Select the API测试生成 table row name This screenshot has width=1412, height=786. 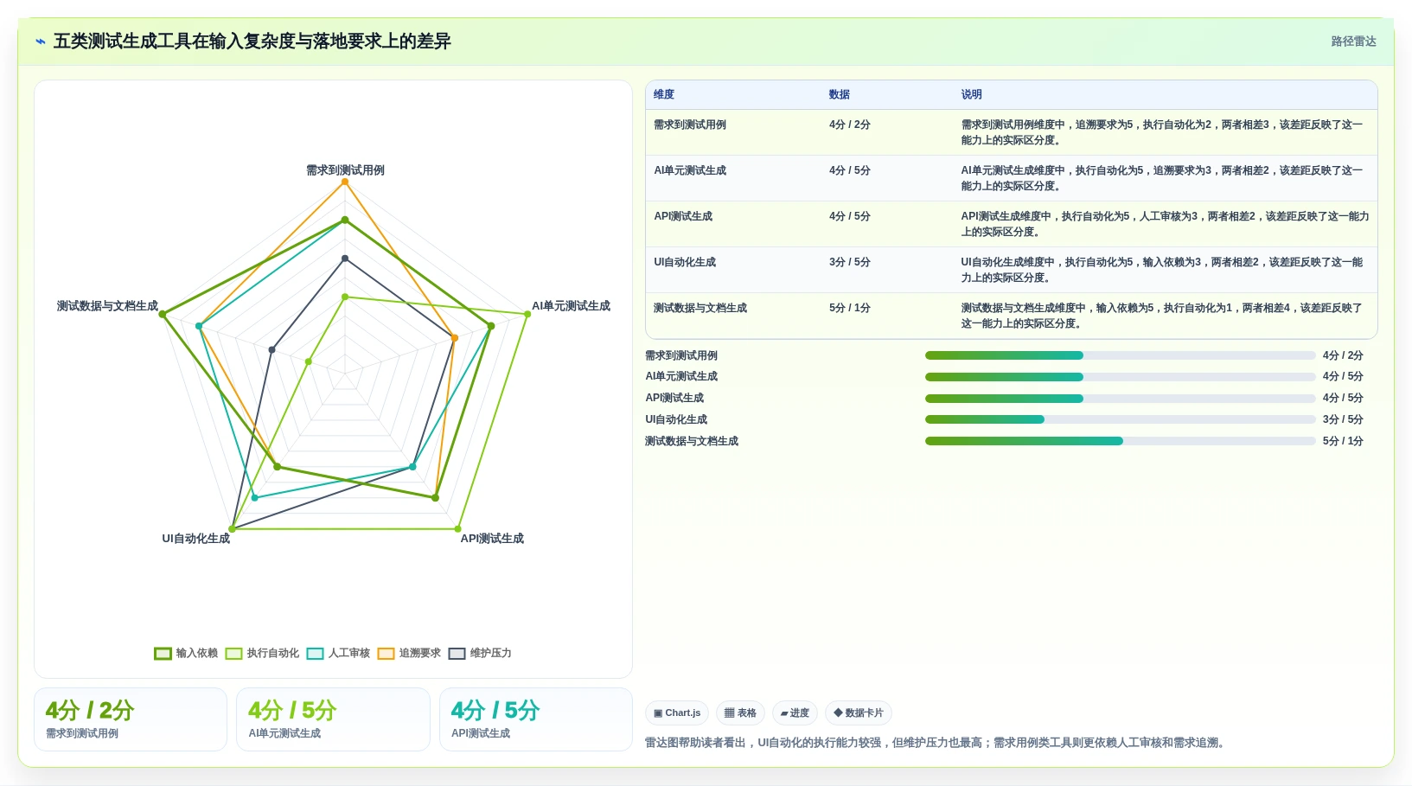click(683, 216)
